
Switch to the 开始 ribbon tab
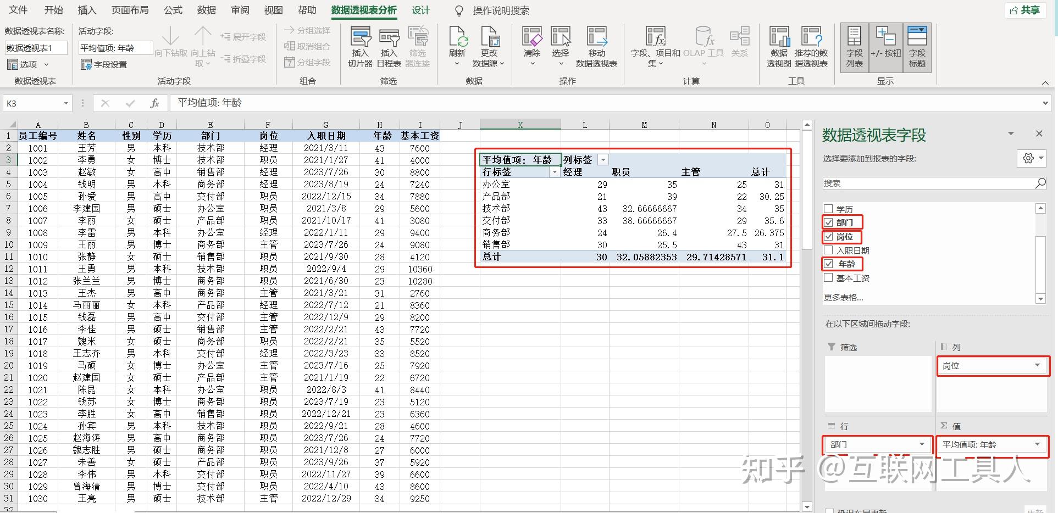[53, 10]
